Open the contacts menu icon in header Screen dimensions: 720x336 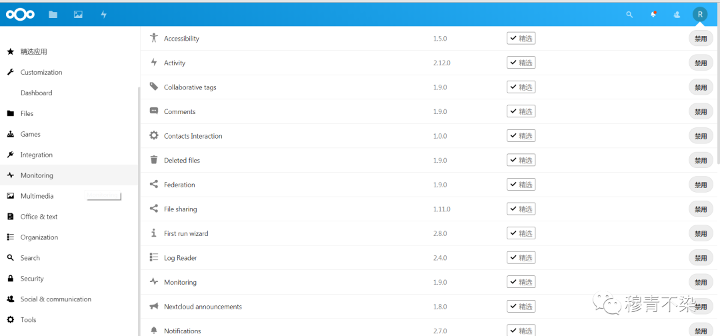[x=677, y=15]
